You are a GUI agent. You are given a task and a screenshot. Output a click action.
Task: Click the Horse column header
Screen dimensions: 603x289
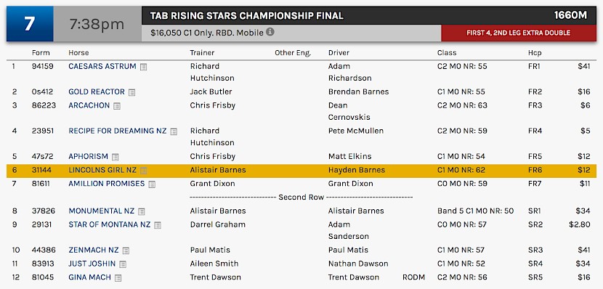pyautogui.click(x=78, y=53)
